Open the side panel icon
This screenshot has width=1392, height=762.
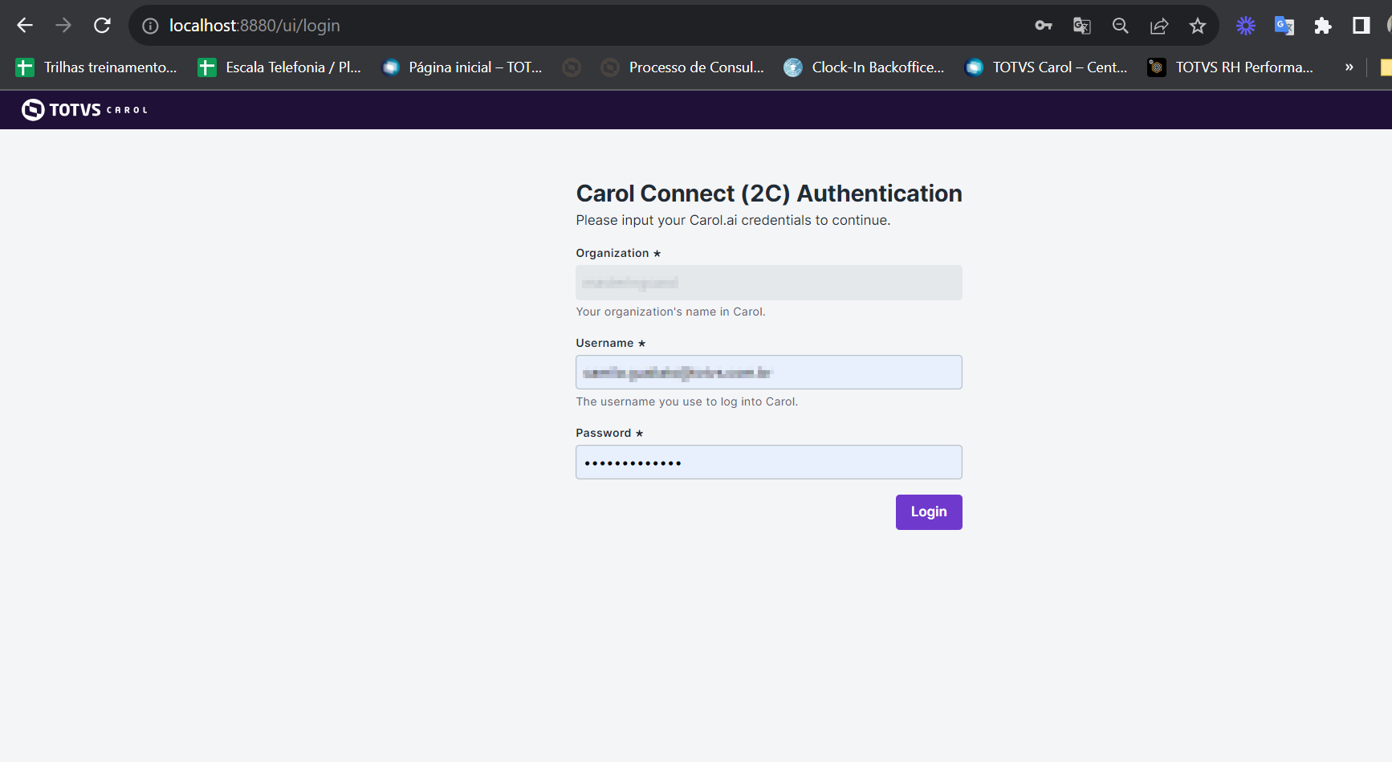pos(1361,25)
